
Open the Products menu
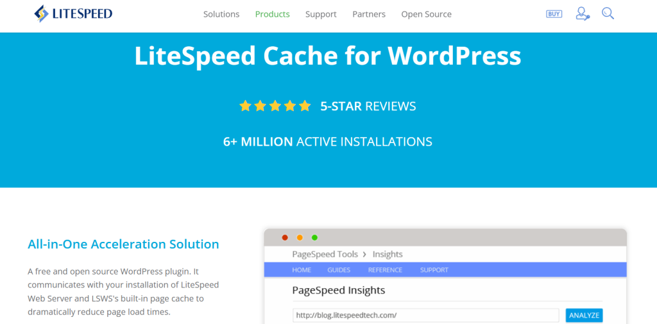(272, 14)
